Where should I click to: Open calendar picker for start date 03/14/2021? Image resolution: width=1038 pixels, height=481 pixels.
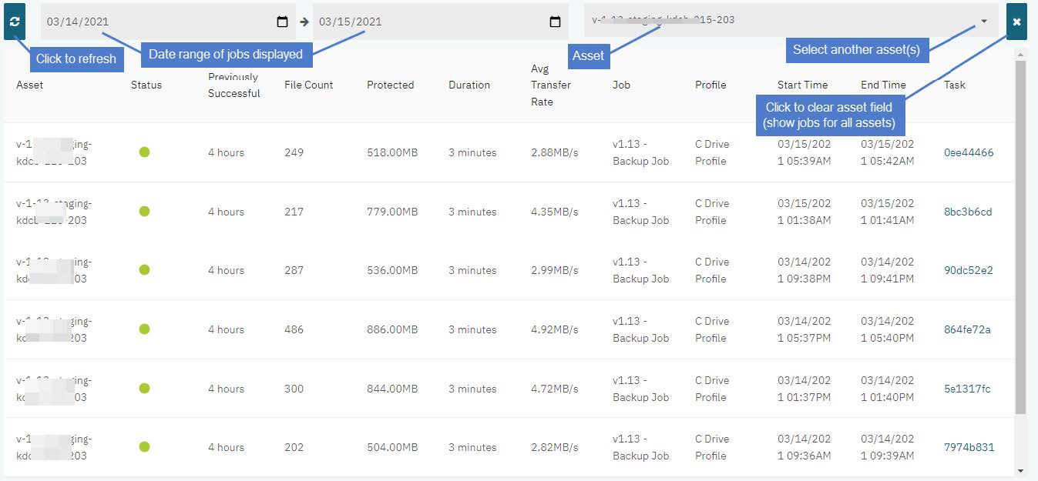pyautogui.click(x=282, y=22)
